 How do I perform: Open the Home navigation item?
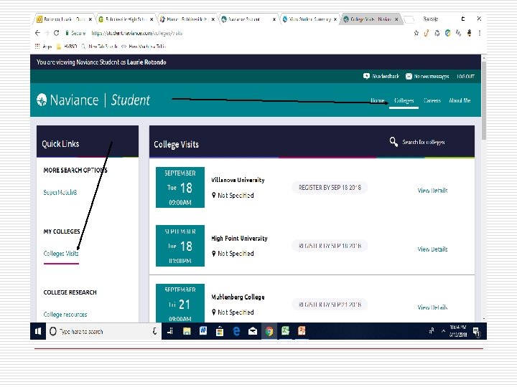click(378, 100)
